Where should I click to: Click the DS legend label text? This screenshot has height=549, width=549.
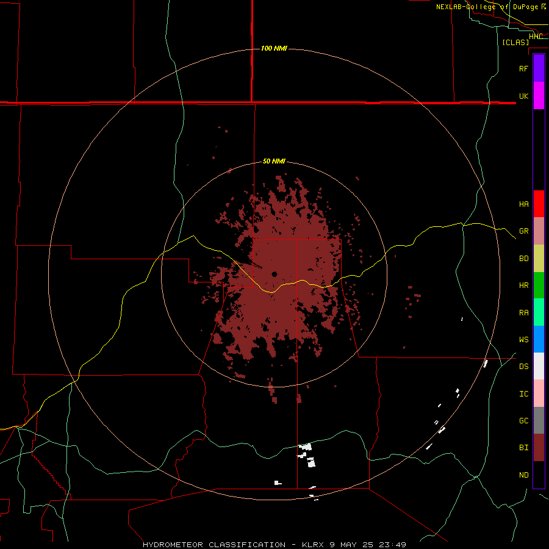point(523,367)
